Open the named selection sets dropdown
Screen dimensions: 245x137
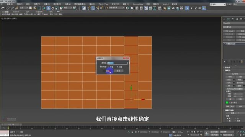pos(116,8)
